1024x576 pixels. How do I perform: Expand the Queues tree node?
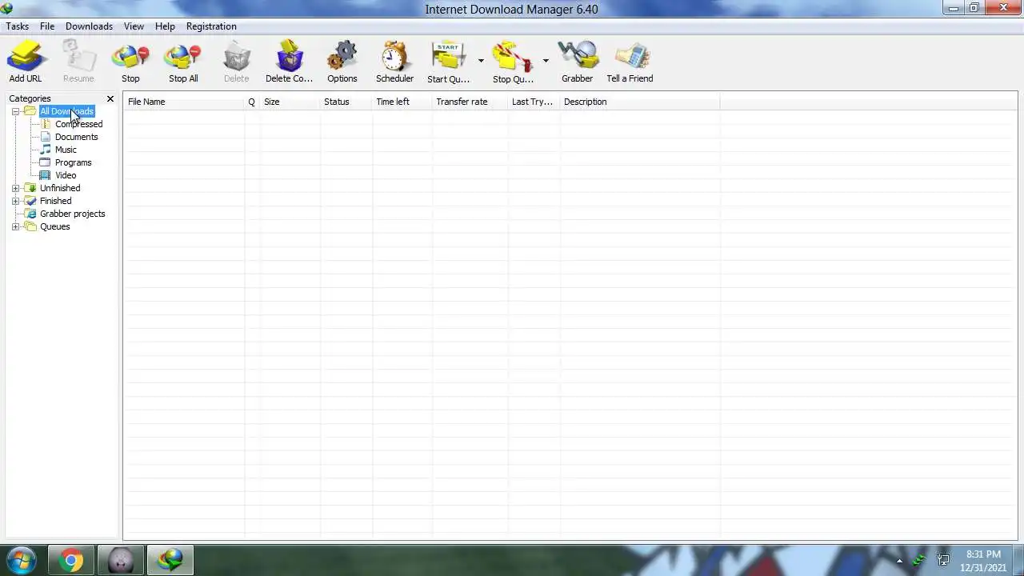[x=15, y=226]
